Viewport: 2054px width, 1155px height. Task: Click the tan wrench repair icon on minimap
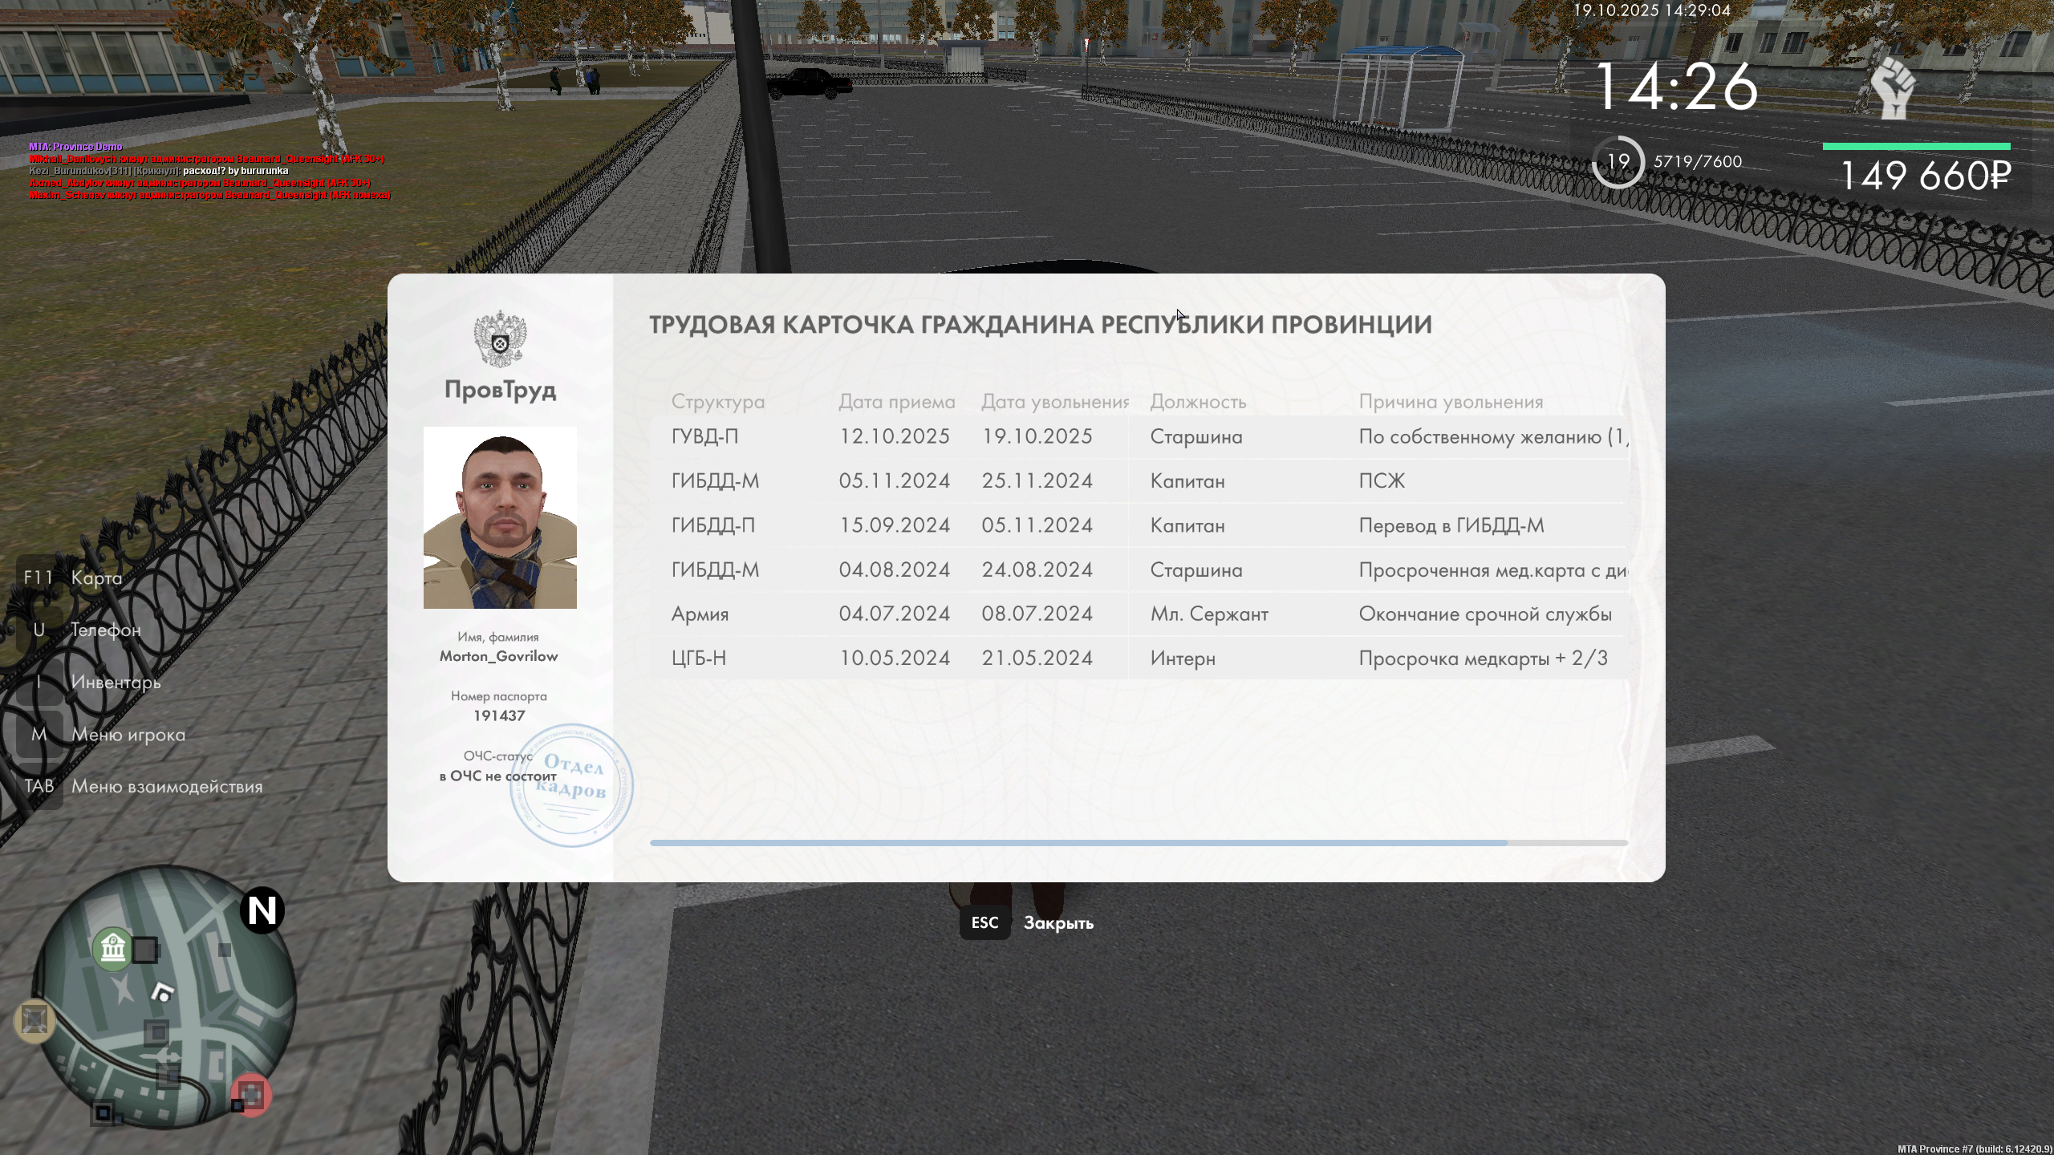point(35,1020)
